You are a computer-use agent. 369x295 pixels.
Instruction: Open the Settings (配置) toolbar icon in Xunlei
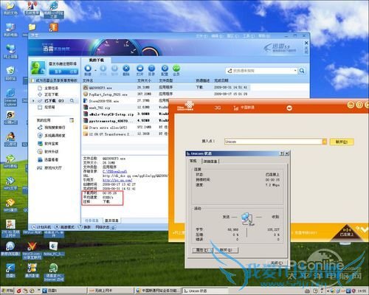(165, 69)
